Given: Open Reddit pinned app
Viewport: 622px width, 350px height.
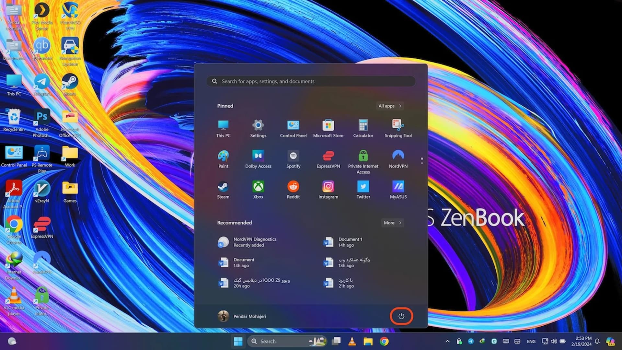Looking at the screenshot, I should point(293,190).
